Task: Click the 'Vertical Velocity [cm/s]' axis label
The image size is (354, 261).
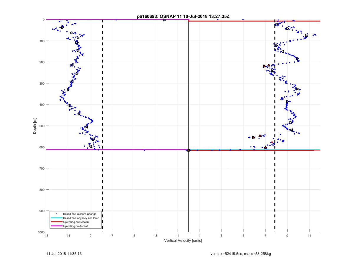Action: click(183, 241)
